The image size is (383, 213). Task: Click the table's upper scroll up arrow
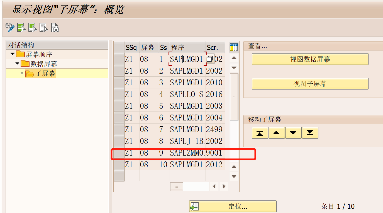[x=234, y=58]
